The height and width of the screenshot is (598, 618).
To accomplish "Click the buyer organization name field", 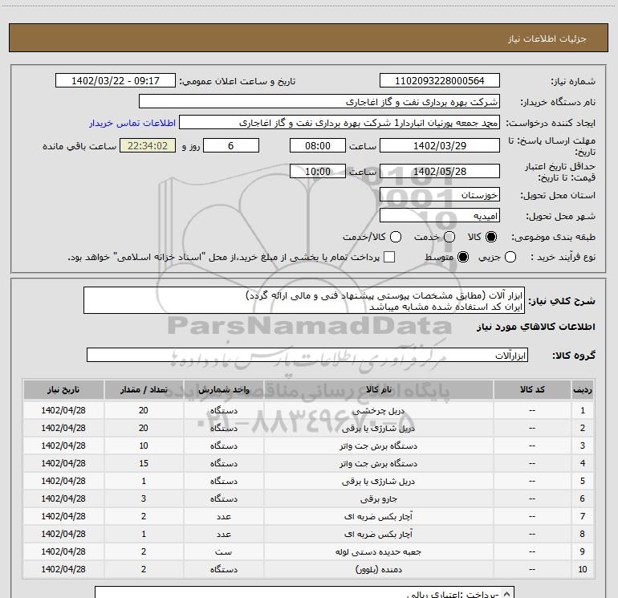I will [x=319, y=102].
